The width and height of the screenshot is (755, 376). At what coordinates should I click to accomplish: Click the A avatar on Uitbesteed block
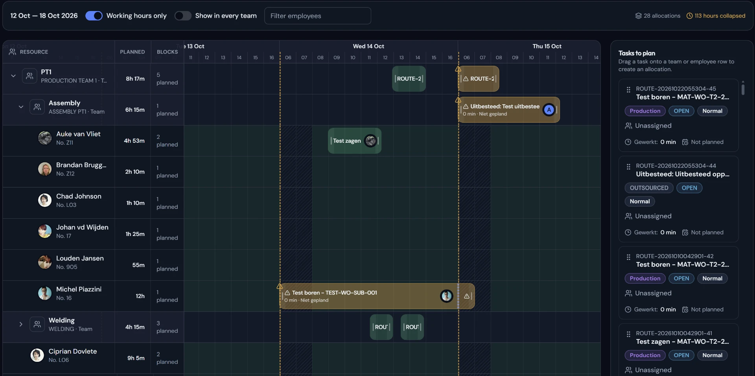coord(549,110)
